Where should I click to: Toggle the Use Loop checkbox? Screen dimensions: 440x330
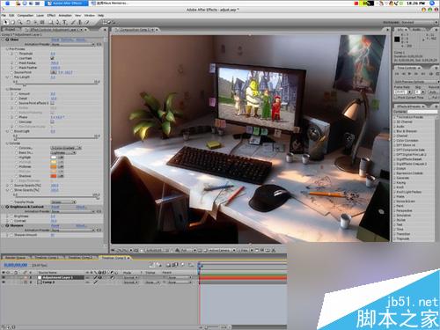click(52, 121)
